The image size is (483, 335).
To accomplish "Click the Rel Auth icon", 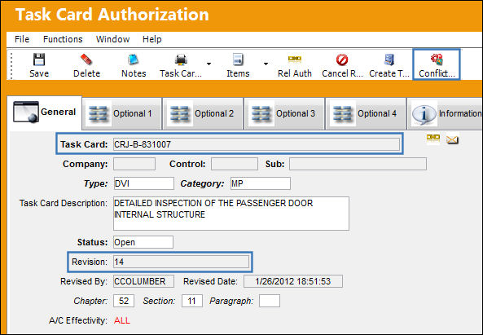I will click(x=295, y=59).
